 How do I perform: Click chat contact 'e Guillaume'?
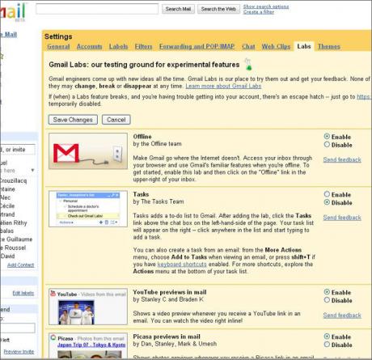pos(16,239)
